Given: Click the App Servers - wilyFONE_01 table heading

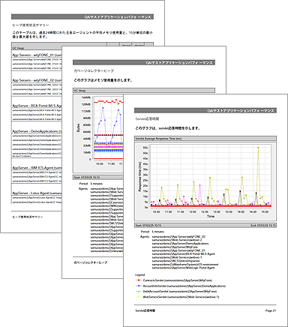Looking at the screenshot, I should coord(37,55).
